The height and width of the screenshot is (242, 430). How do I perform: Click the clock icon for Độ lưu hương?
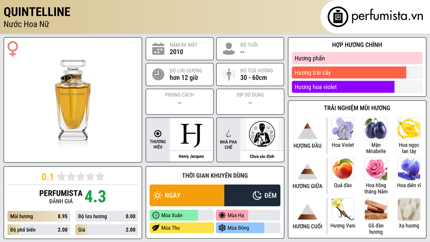[x=158, y=74]
